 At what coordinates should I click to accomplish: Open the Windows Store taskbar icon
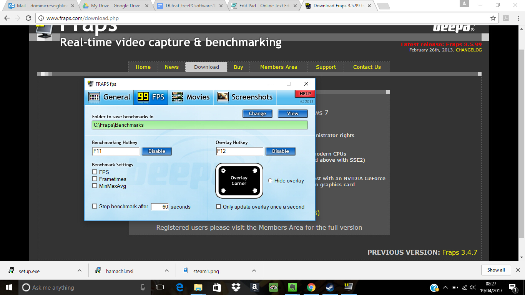click(x=217, y=287)
